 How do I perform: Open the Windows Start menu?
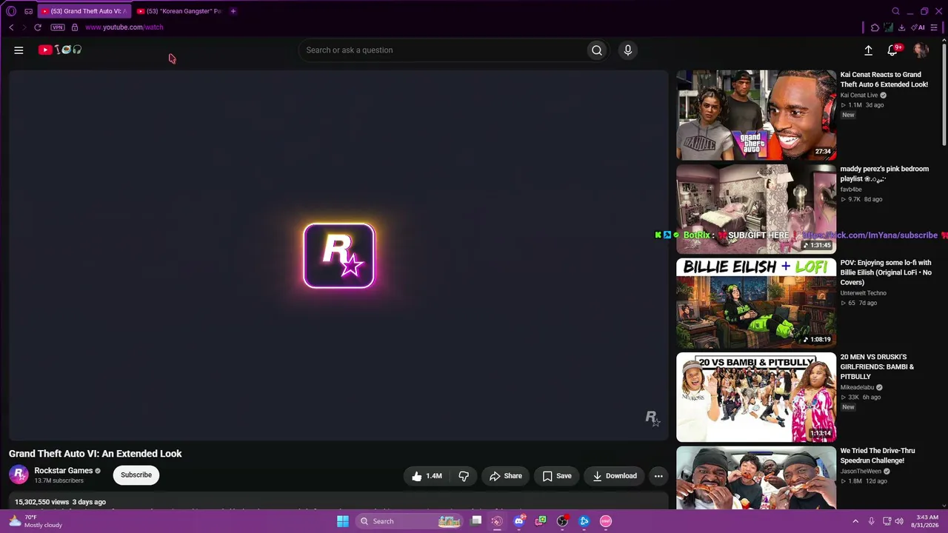[x=343, y=521]
